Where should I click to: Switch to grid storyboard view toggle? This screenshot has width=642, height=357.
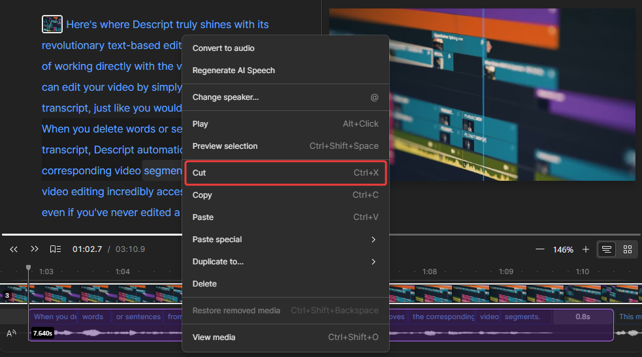point(628,249)
